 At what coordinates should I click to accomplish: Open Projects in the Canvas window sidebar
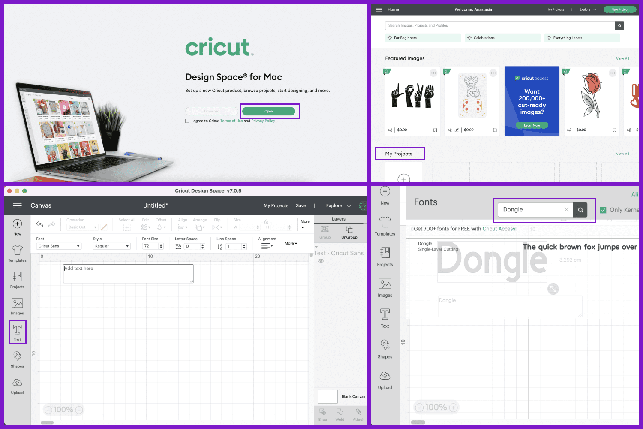[x=17, y=280]
